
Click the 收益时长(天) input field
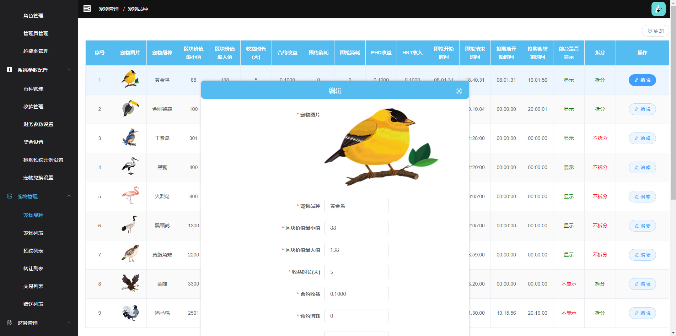point(356,272)
